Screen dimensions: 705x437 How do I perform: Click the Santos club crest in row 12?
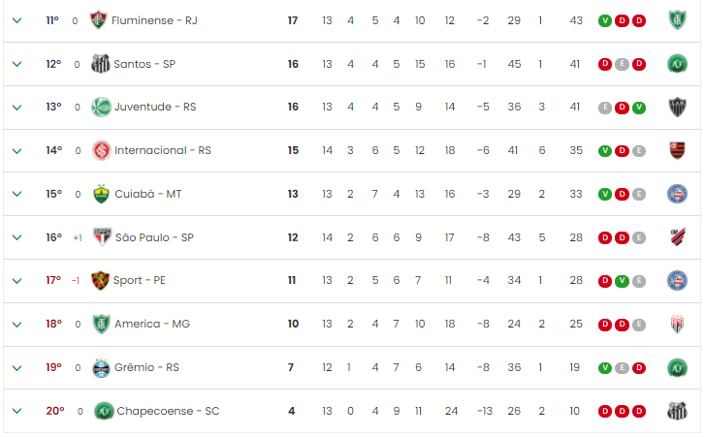point(100,64)
